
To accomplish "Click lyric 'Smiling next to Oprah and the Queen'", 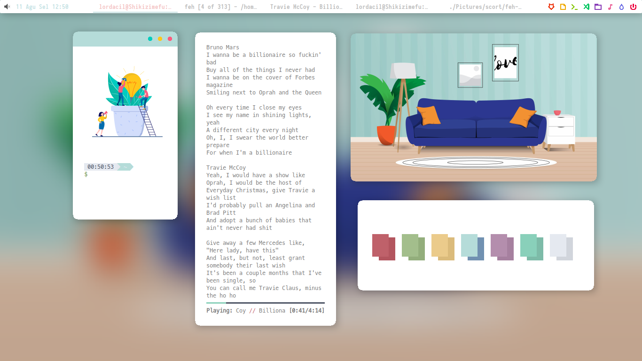I will [x=264, y=93].
